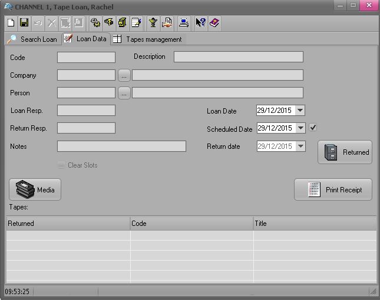The height and width of the screenshot is (300, 380).
Task: Click the What's This help cursor icon
Action: pyautogui.click(x=200, y=23)
